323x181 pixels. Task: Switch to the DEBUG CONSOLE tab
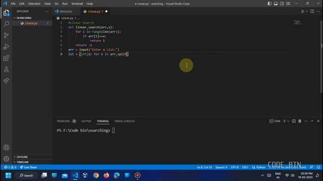click(125, 121)
